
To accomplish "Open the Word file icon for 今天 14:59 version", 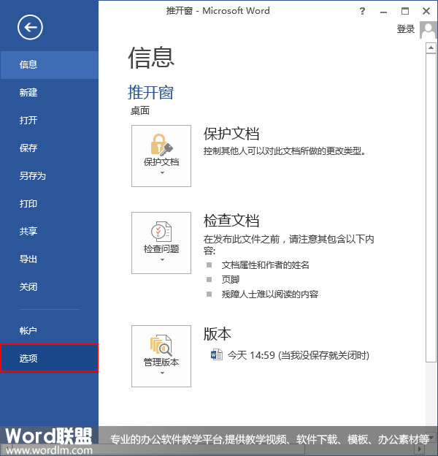I will click(x=216, y=355).
